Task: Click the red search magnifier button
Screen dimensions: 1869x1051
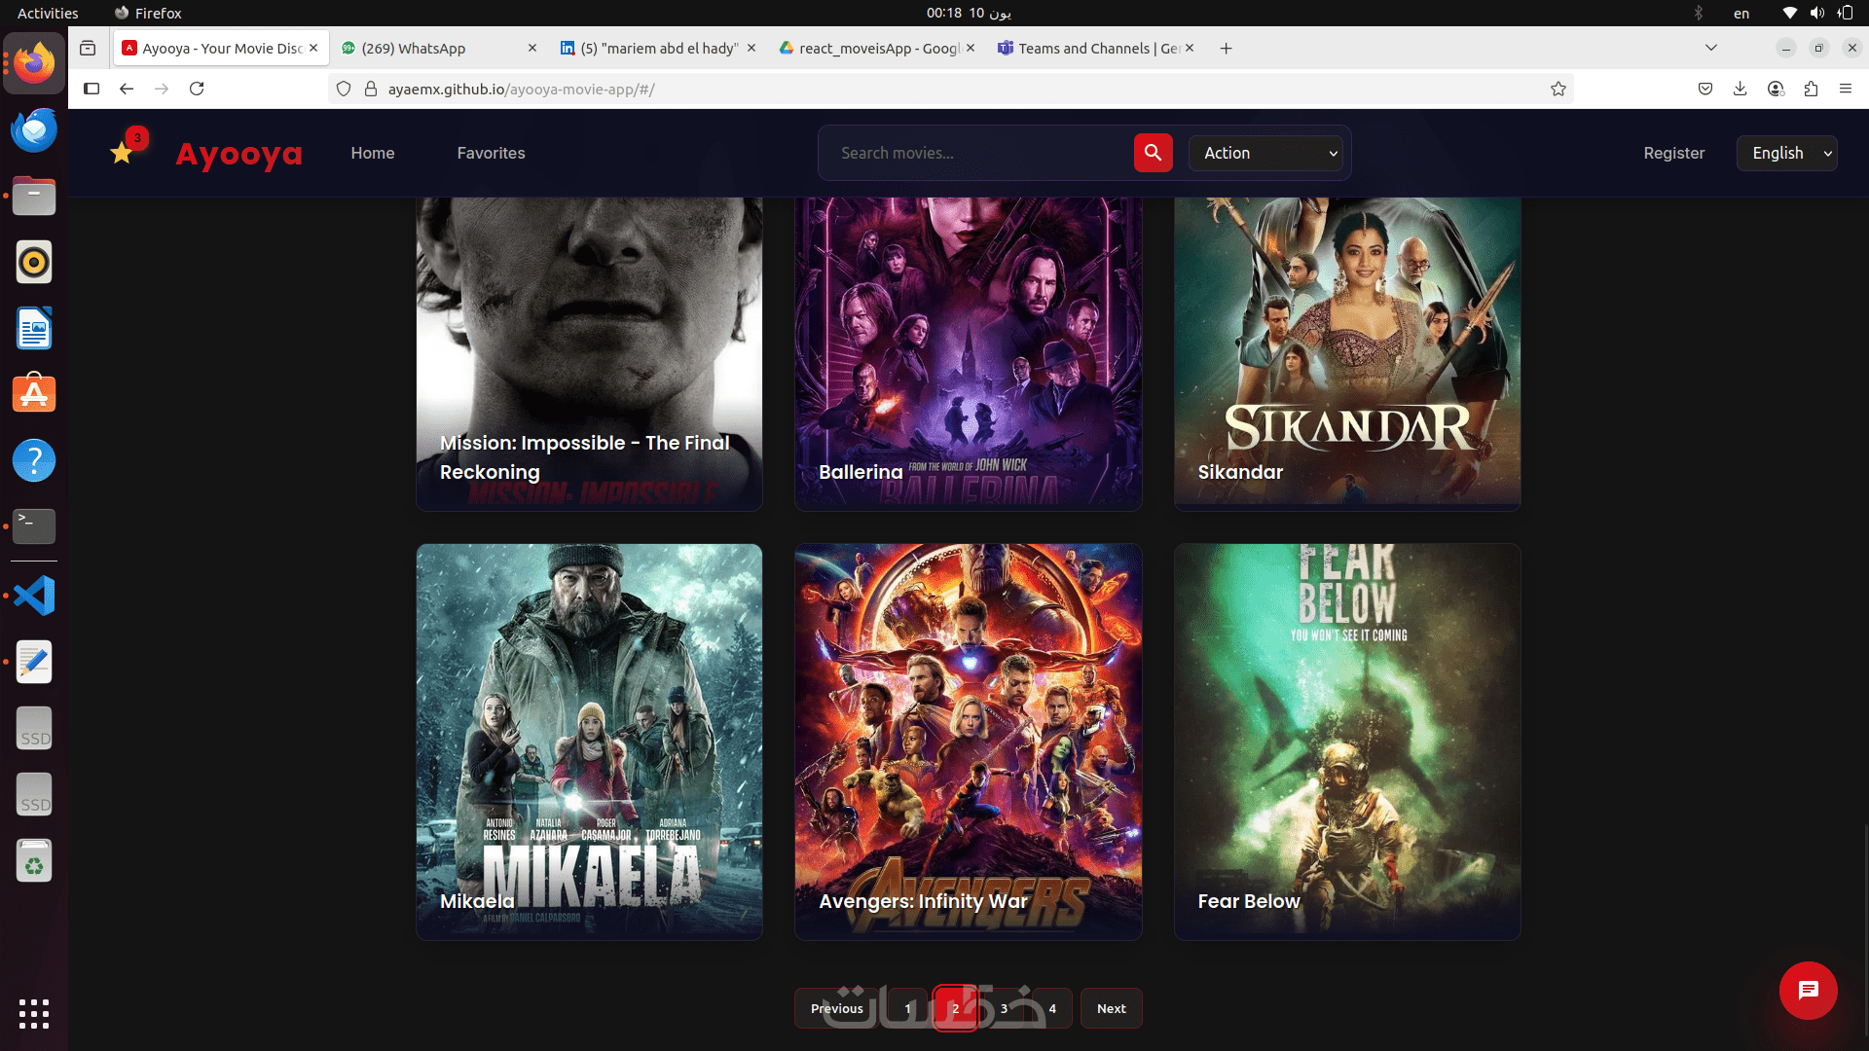Action: click(x=1153, y=153)
